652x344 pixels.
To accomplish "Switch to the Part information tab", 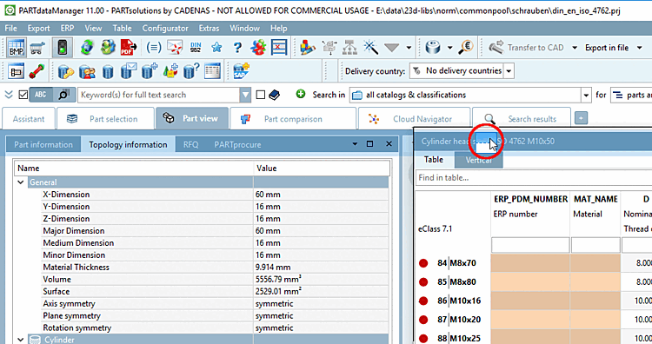I will pos(43,144).
